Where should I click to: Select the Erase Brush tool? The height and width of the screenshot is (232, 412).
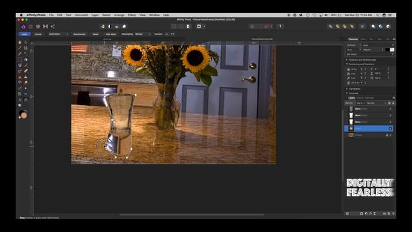(x=26, y=71)
